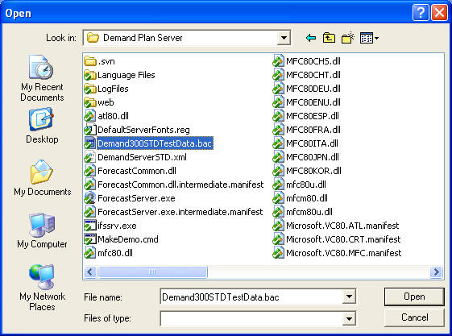Go to Desktop in places bar
The width and height of the screenshot is (452, 336).
42,126
